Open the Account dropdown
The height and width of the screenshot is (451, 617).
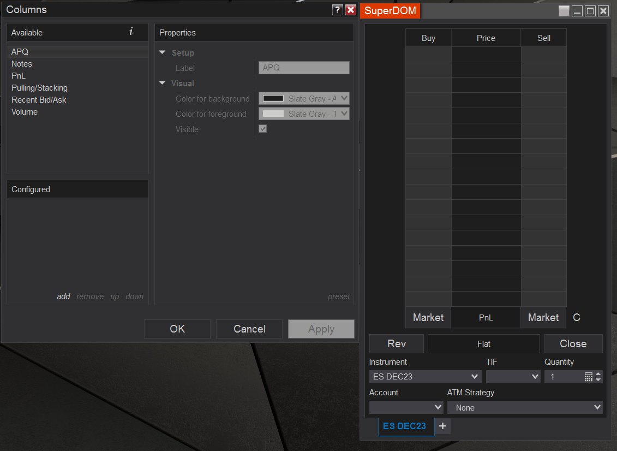406,407
